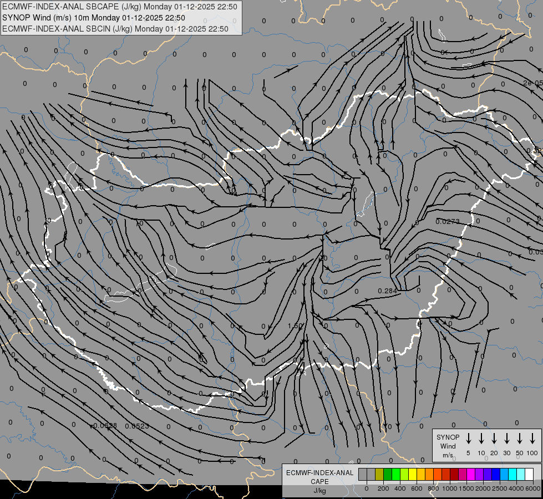The image size is (543, 499).
Task: Click the 5 speed label in wind legend
Action: tap(468, 453)
